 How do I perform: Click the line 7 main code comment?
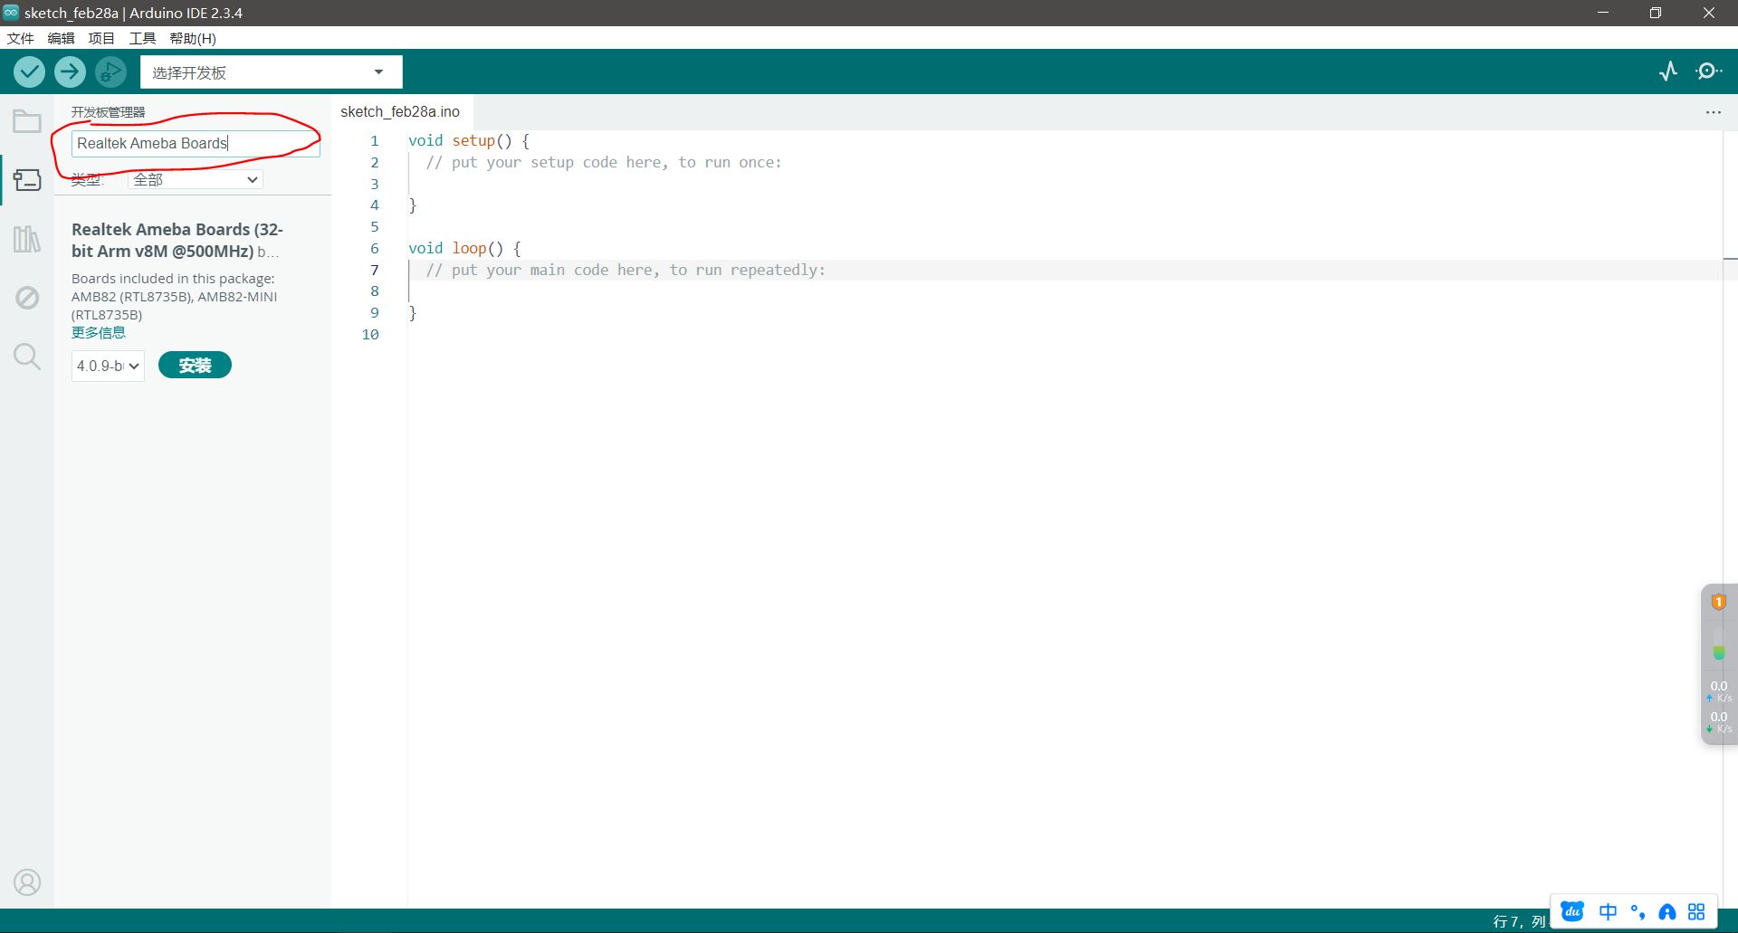tap(625, 270)
